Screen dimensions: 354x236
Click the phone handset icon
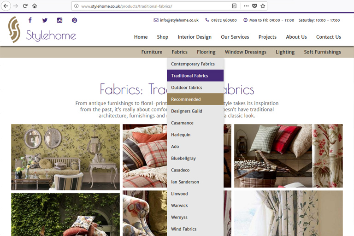(x=207, y=20)
